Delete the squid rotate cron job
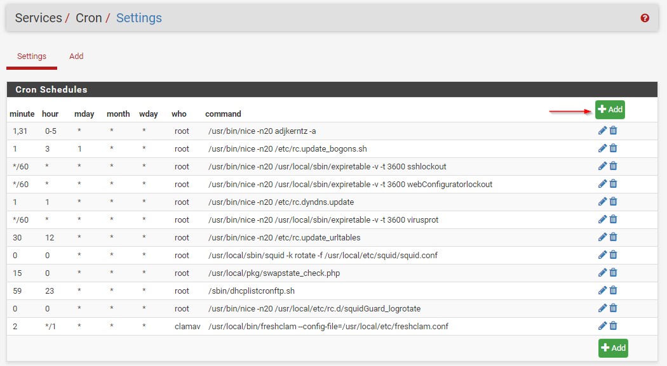The image size is (667, 366). pyautogui.click(x=614, y=255)
